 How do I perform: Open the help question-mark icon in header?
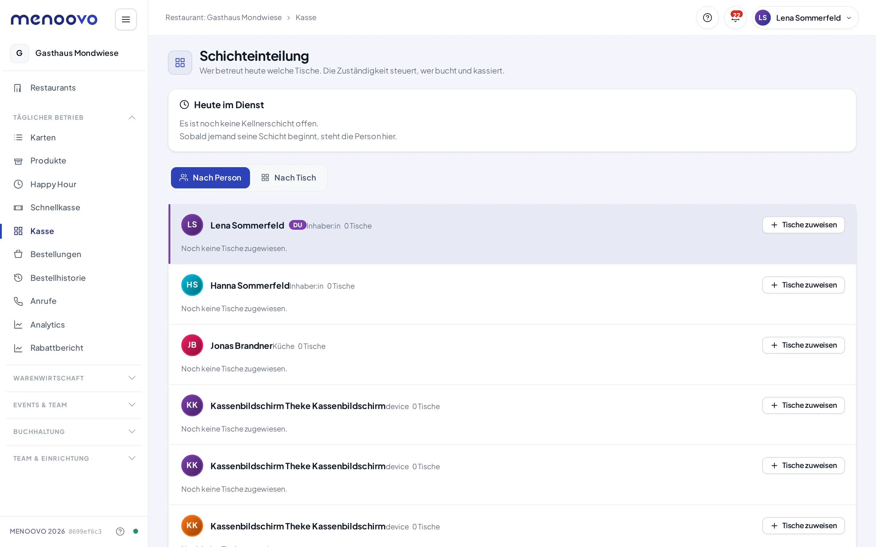coord(707,18)
